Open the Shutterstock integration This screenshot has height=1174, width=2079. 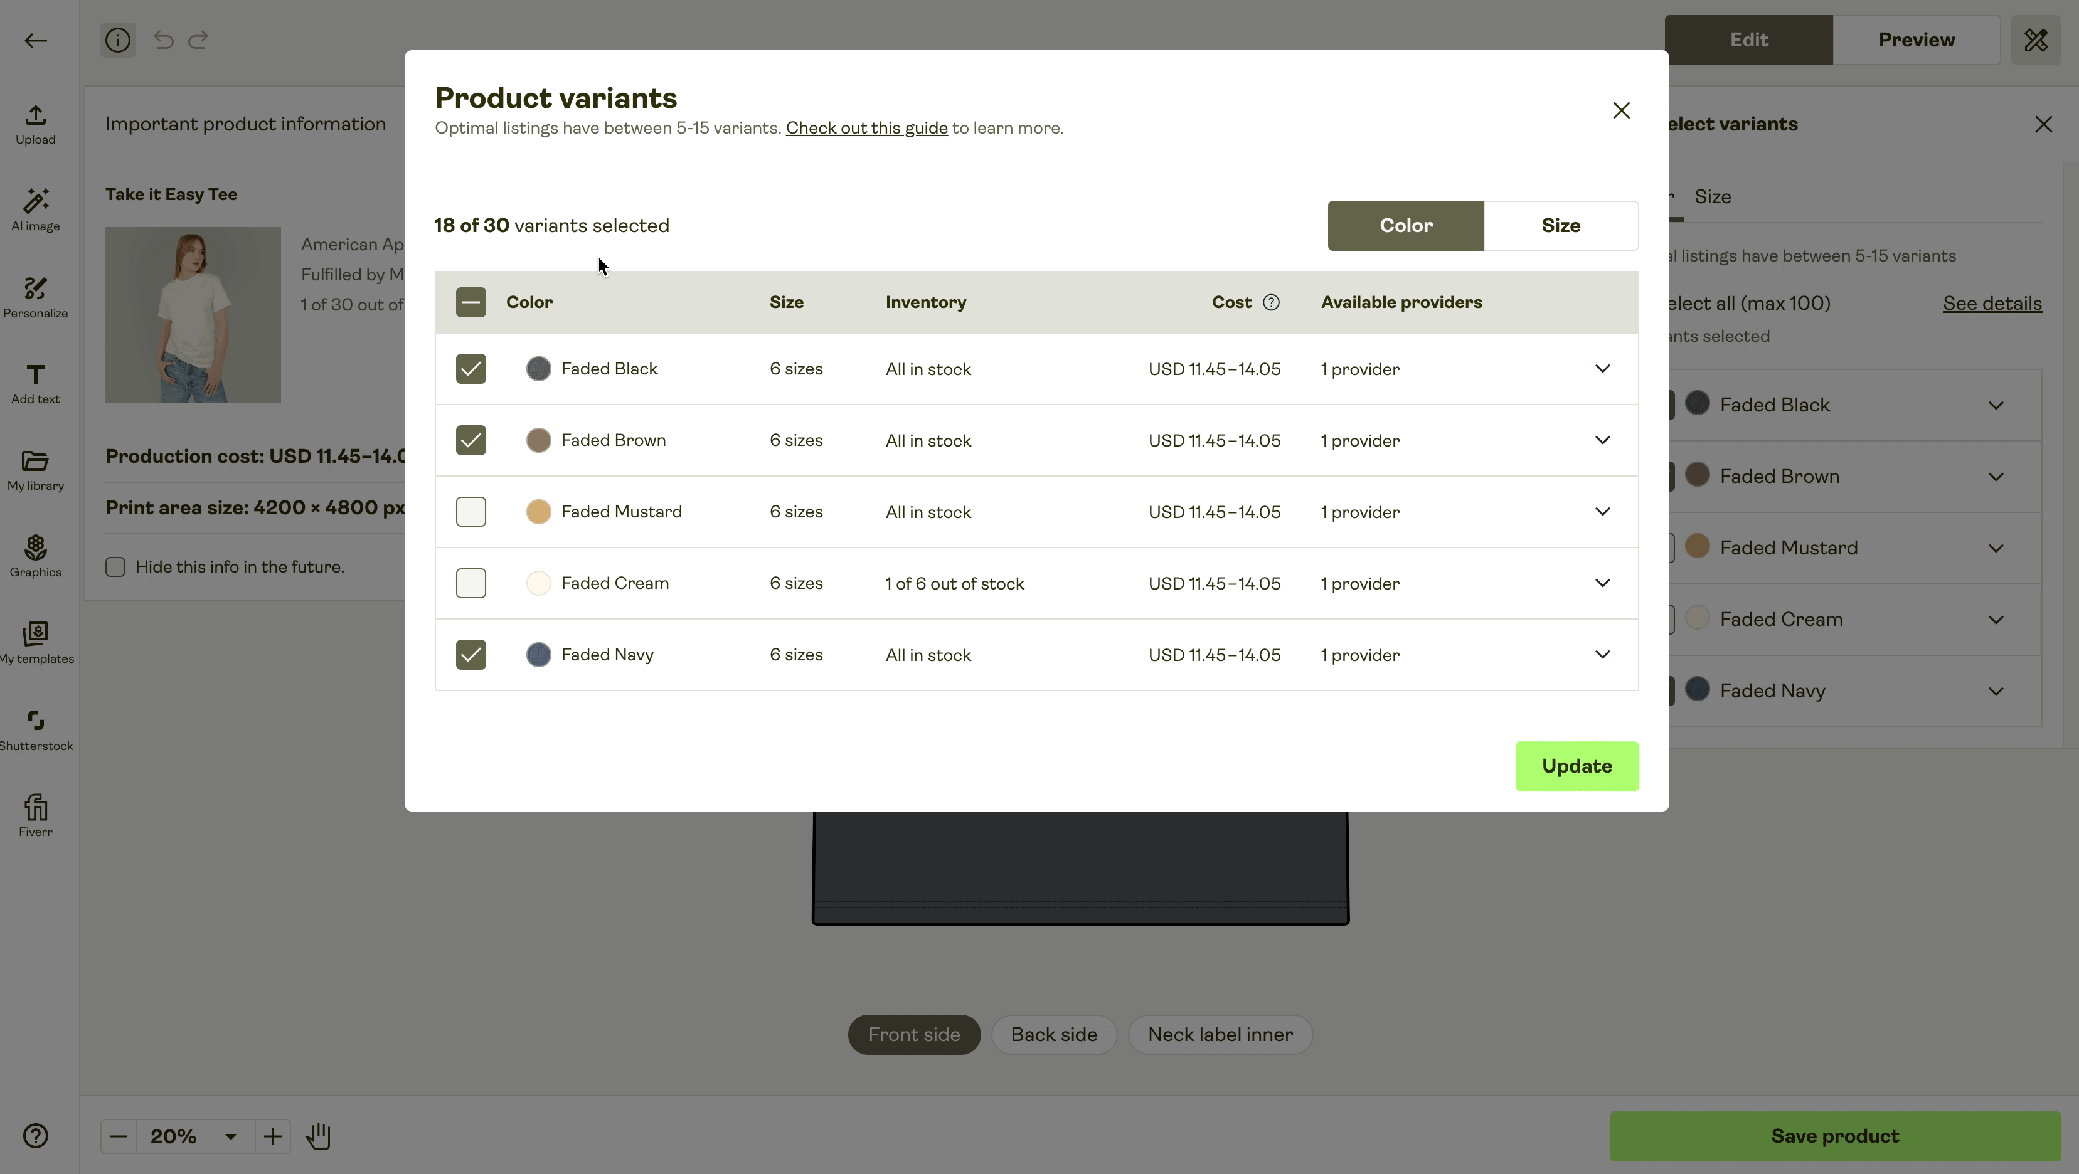click(x=35, y=729)
